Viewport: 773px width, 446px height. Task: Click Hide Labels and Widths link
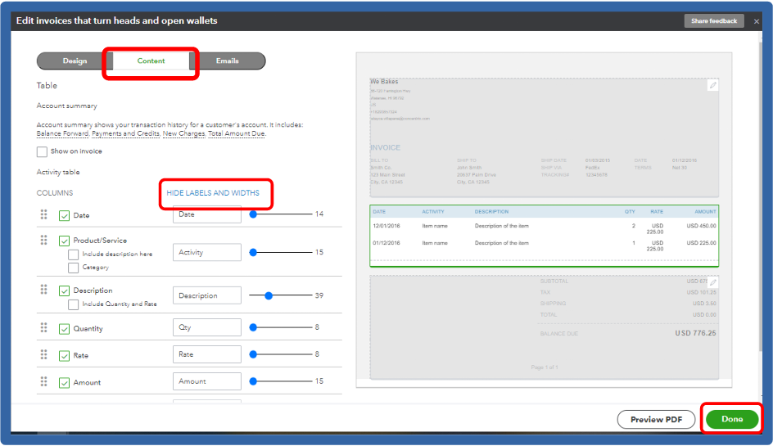[x=212, y=192]
